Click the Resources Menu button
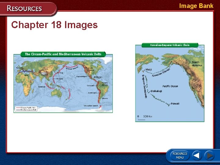The height and width of the screenshot is (165, 220). point(180,156)
